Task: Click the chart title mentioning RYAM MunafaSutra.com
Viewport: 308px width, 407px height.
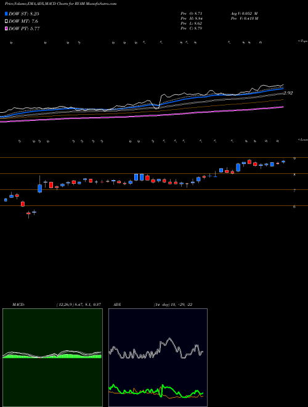Action: pos(60,4)
